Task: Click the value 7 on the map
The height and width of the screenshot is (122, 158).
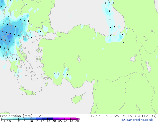Action: coord(10,41)
